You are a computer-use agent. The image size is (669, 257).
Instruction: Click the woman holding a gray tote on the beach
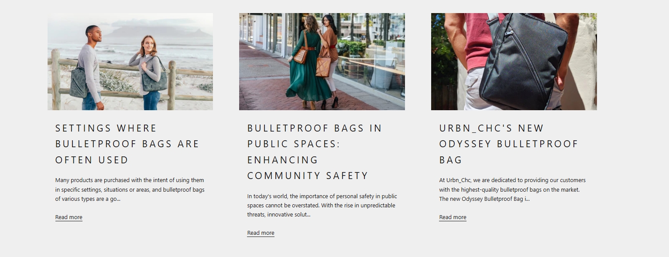coord(151,72)
